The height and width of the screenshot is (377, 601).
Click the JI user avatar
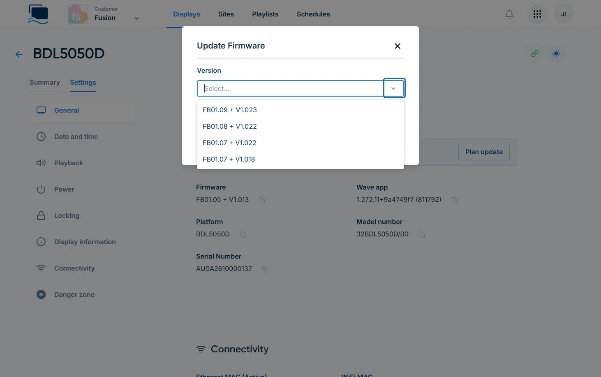[563, 14]
